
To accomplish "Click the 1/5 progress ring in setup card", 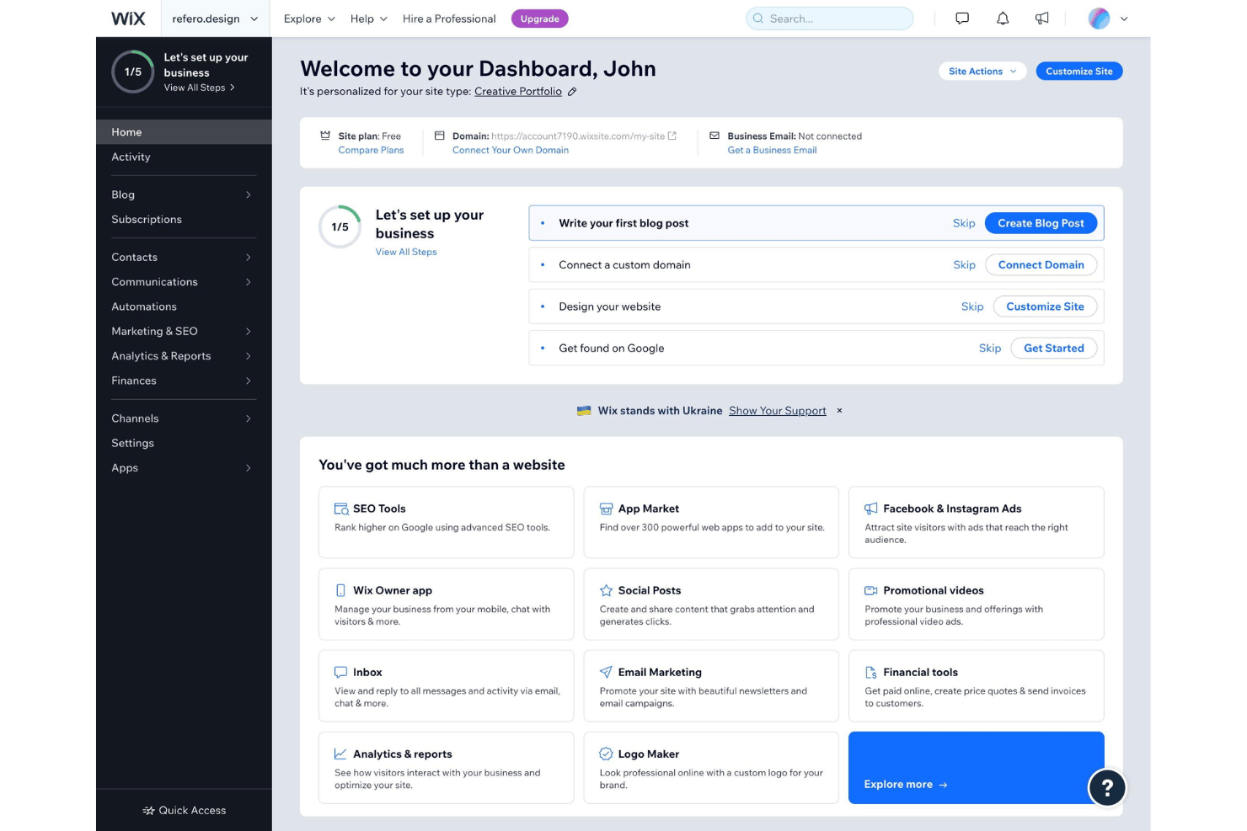I will click(340, 226).
